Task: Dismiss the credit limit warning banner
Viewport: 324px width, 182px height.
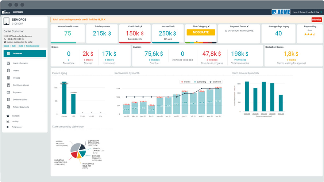Action: (316, 20)
